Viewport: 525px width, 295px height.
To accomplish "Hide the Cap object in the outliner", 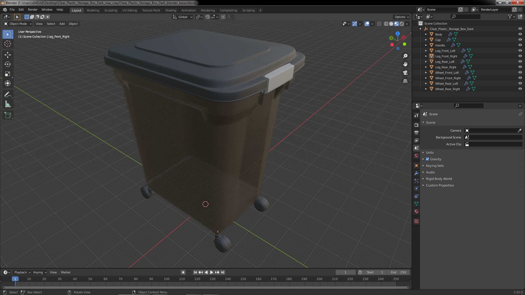I will point(520,40).
